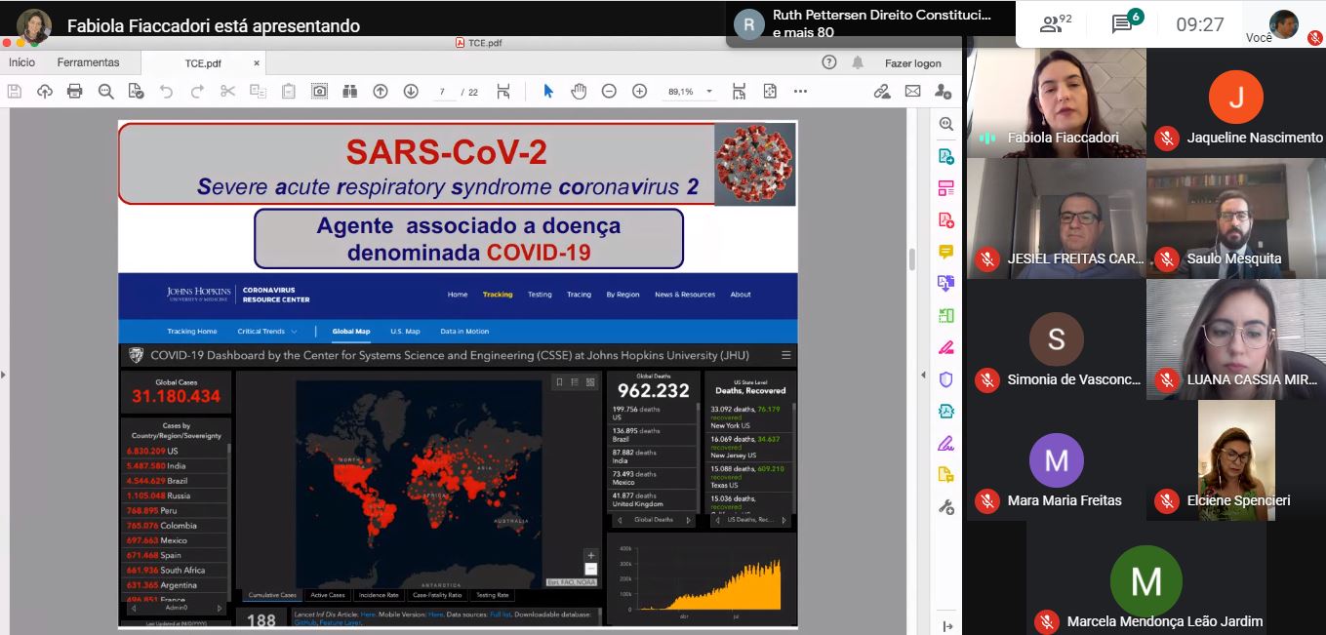The image size is (1326, 635).
Task: Select the Case-Fatality Ratio tab
Action: 437,595
